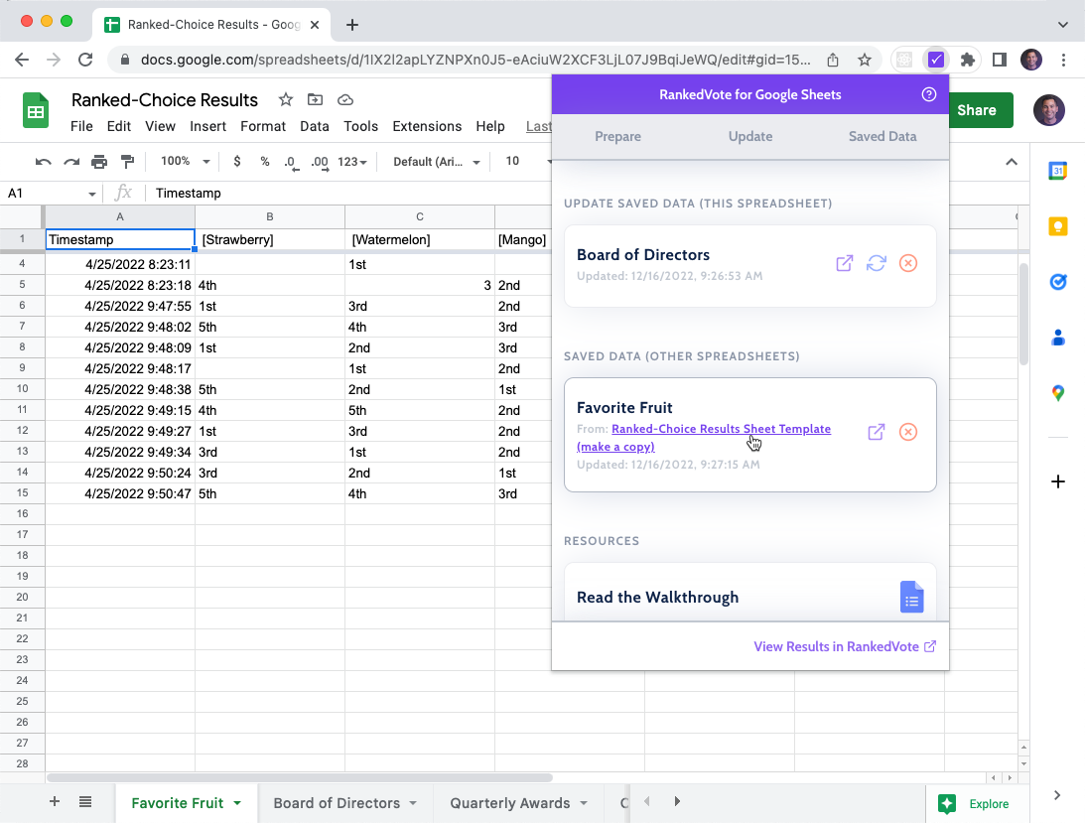Increase decimal places
This screenshot has width=1085, height=823.
pos(319,162)
